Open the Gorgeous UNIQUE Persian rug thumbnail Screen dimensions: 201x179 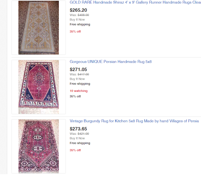[39, 87]
